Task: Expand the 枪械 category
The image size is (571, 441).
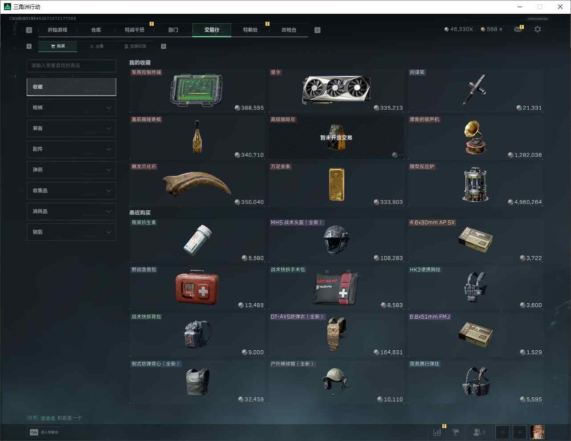Action: (x=71, y=108)
